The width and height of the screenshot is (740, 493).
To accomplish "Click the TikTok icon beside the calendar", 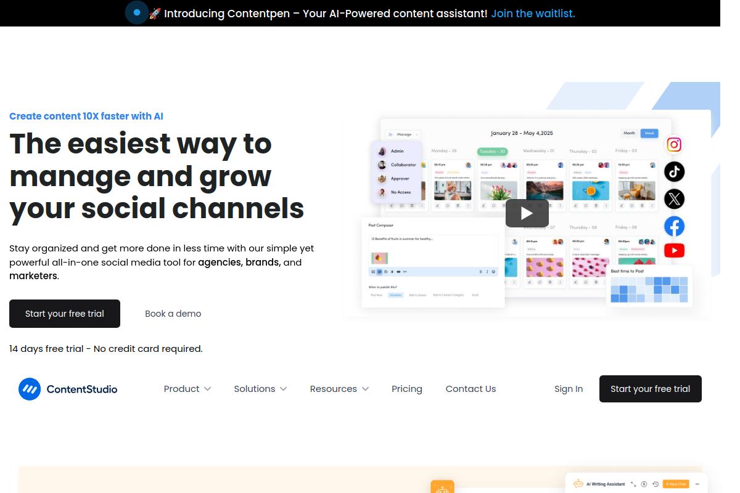I will (x=674, y=171).
